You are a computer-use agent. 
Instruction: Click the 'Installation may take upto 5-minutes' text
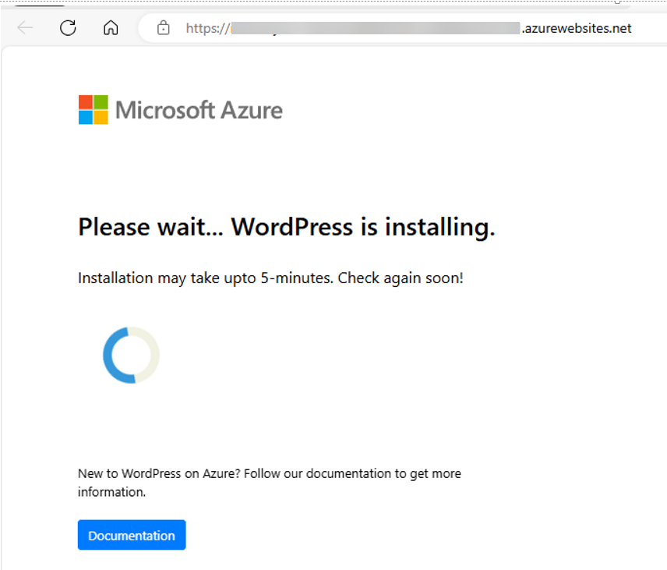coord(206,278)
